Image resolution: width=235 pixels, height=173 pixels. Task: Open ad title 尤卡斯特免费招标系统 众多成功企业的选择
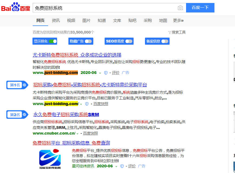[x=77, y=55]
